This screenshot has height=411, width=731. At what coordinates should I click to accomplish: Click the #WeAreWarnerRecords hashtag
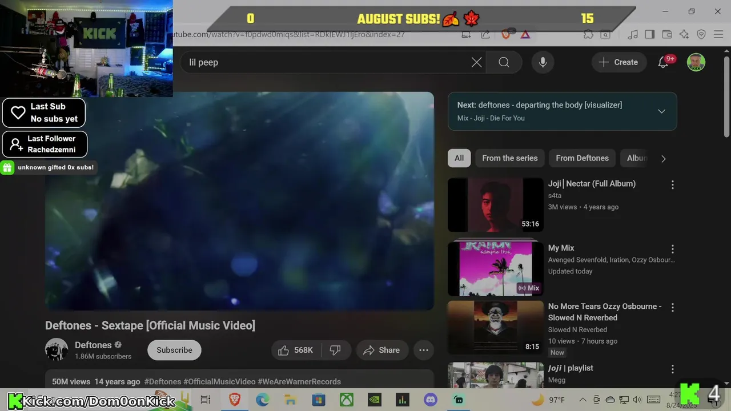click(299, 381)
